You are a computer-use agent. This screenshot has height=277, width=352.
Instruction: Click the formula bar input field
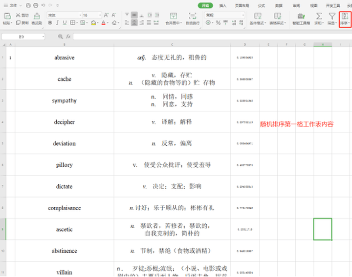click(212, 37)
